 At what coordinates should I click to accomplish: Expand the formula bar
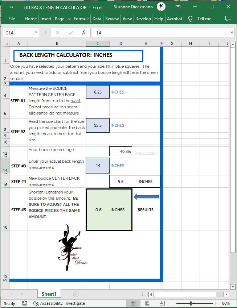click(x=232, y=33)
